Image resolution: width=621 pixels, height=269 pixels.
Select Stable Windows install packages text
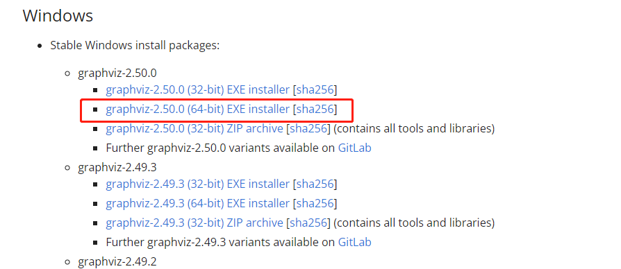click(135, 46)
